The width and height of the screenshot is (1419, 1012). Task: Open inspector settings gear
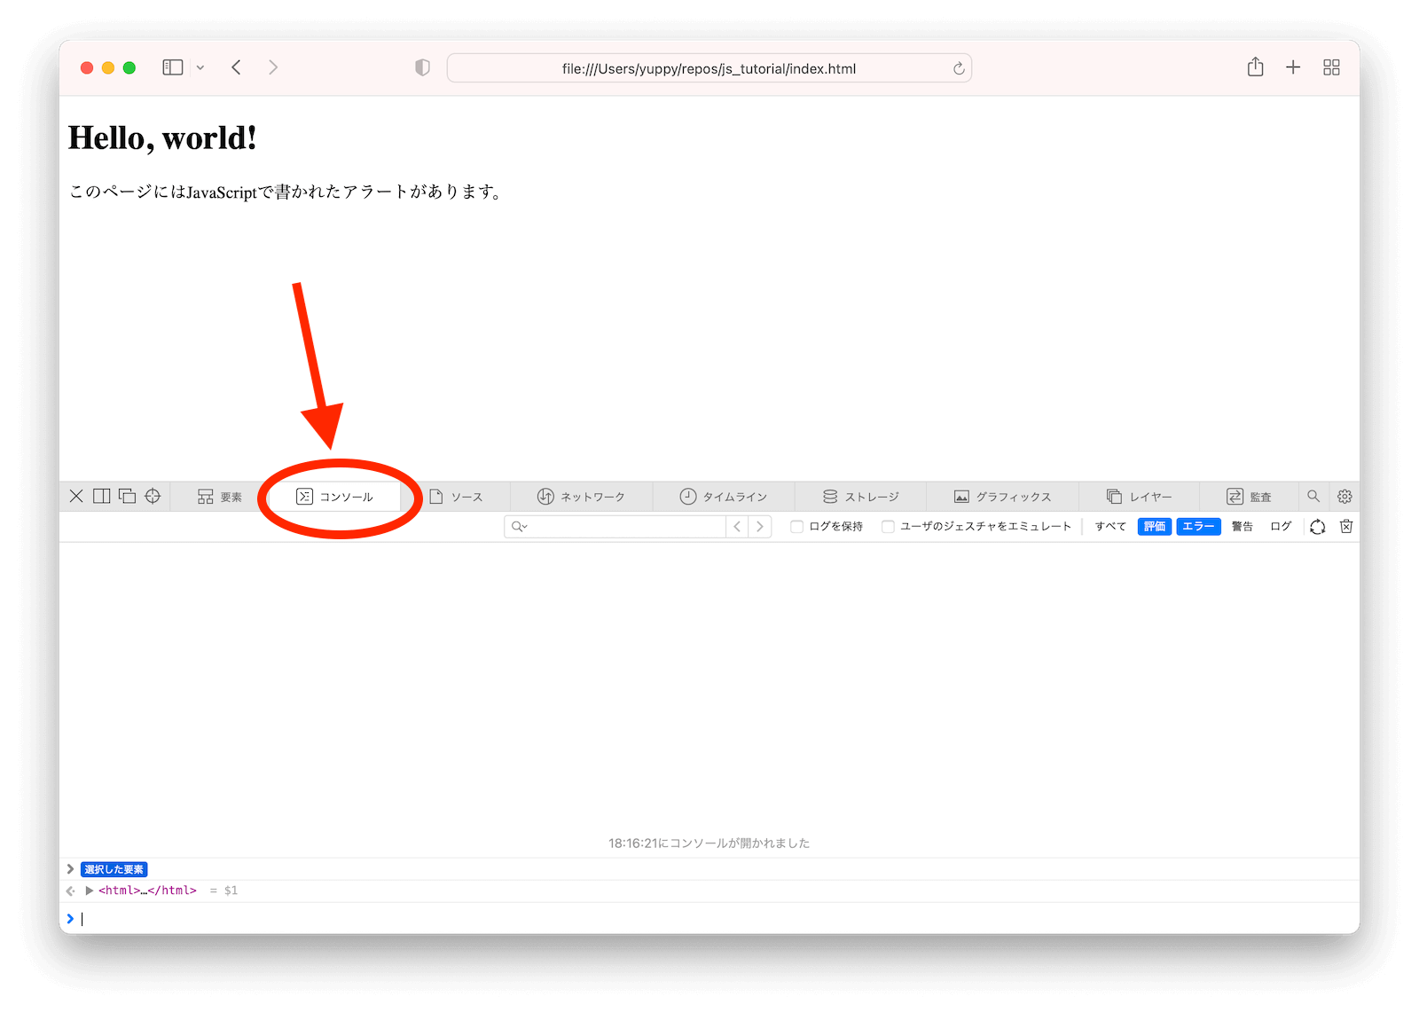pos(1345,496)
